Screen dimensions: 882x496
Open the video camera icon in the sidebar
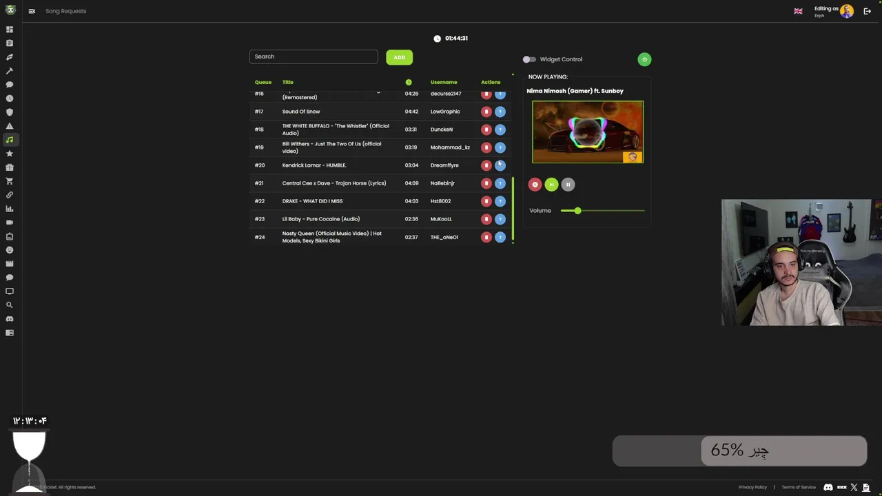(x=10, y=223)
